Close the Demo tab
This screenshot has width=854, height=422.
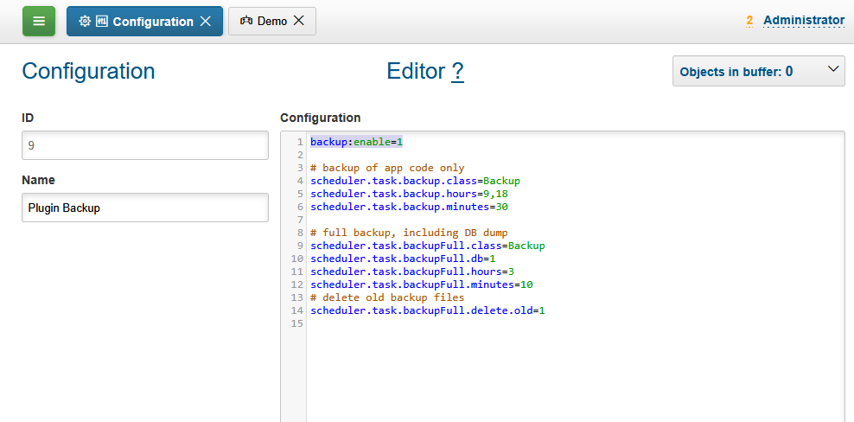(299, 22)
